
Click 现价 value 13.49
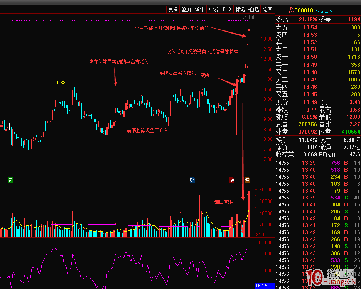coord(310,103)
